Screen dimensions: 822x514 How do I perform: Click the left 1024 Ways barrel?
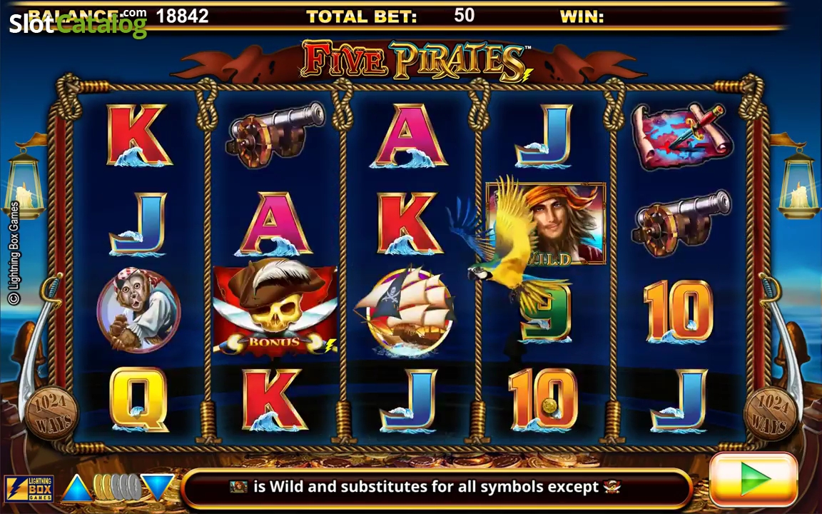(x=51, y=413)
